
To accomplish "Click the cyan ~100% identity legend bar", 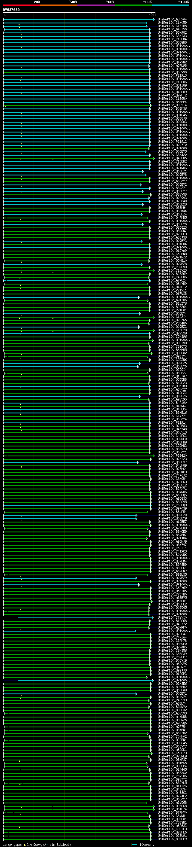I will point(170,5).
